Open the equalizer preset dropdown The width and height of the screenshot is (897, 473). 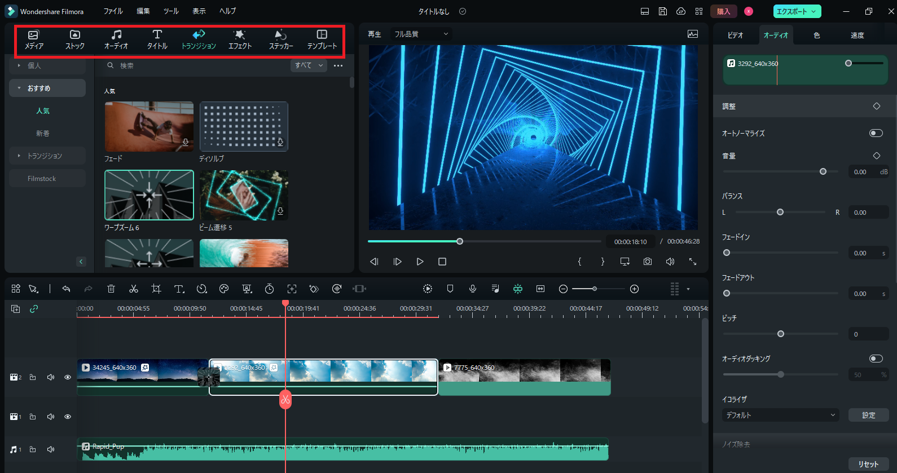tap(780, 415)
